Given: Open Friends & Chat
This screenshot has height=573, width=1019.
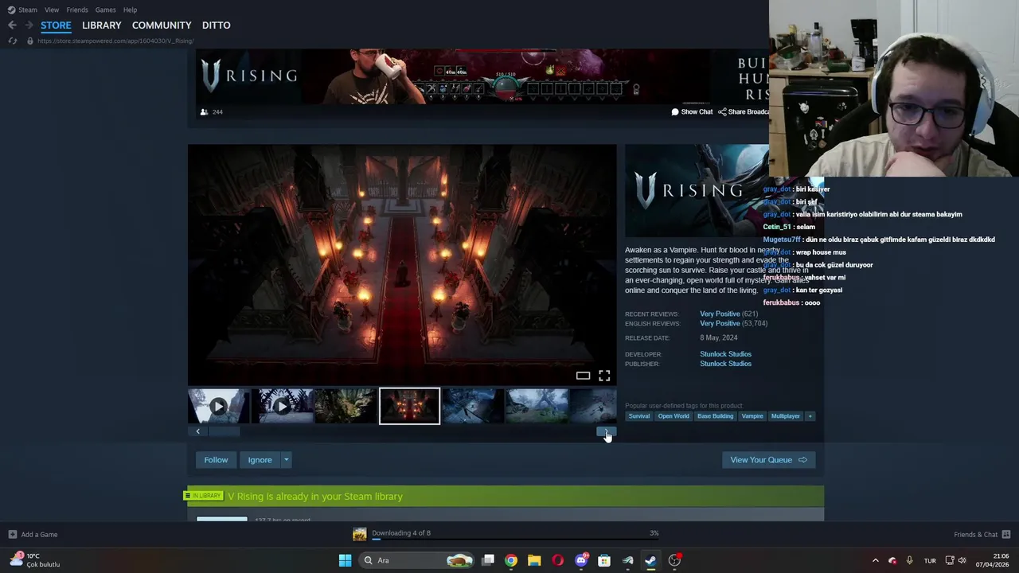Looking at the screenshot, I should pyautogui.click(x=982, y=535).
